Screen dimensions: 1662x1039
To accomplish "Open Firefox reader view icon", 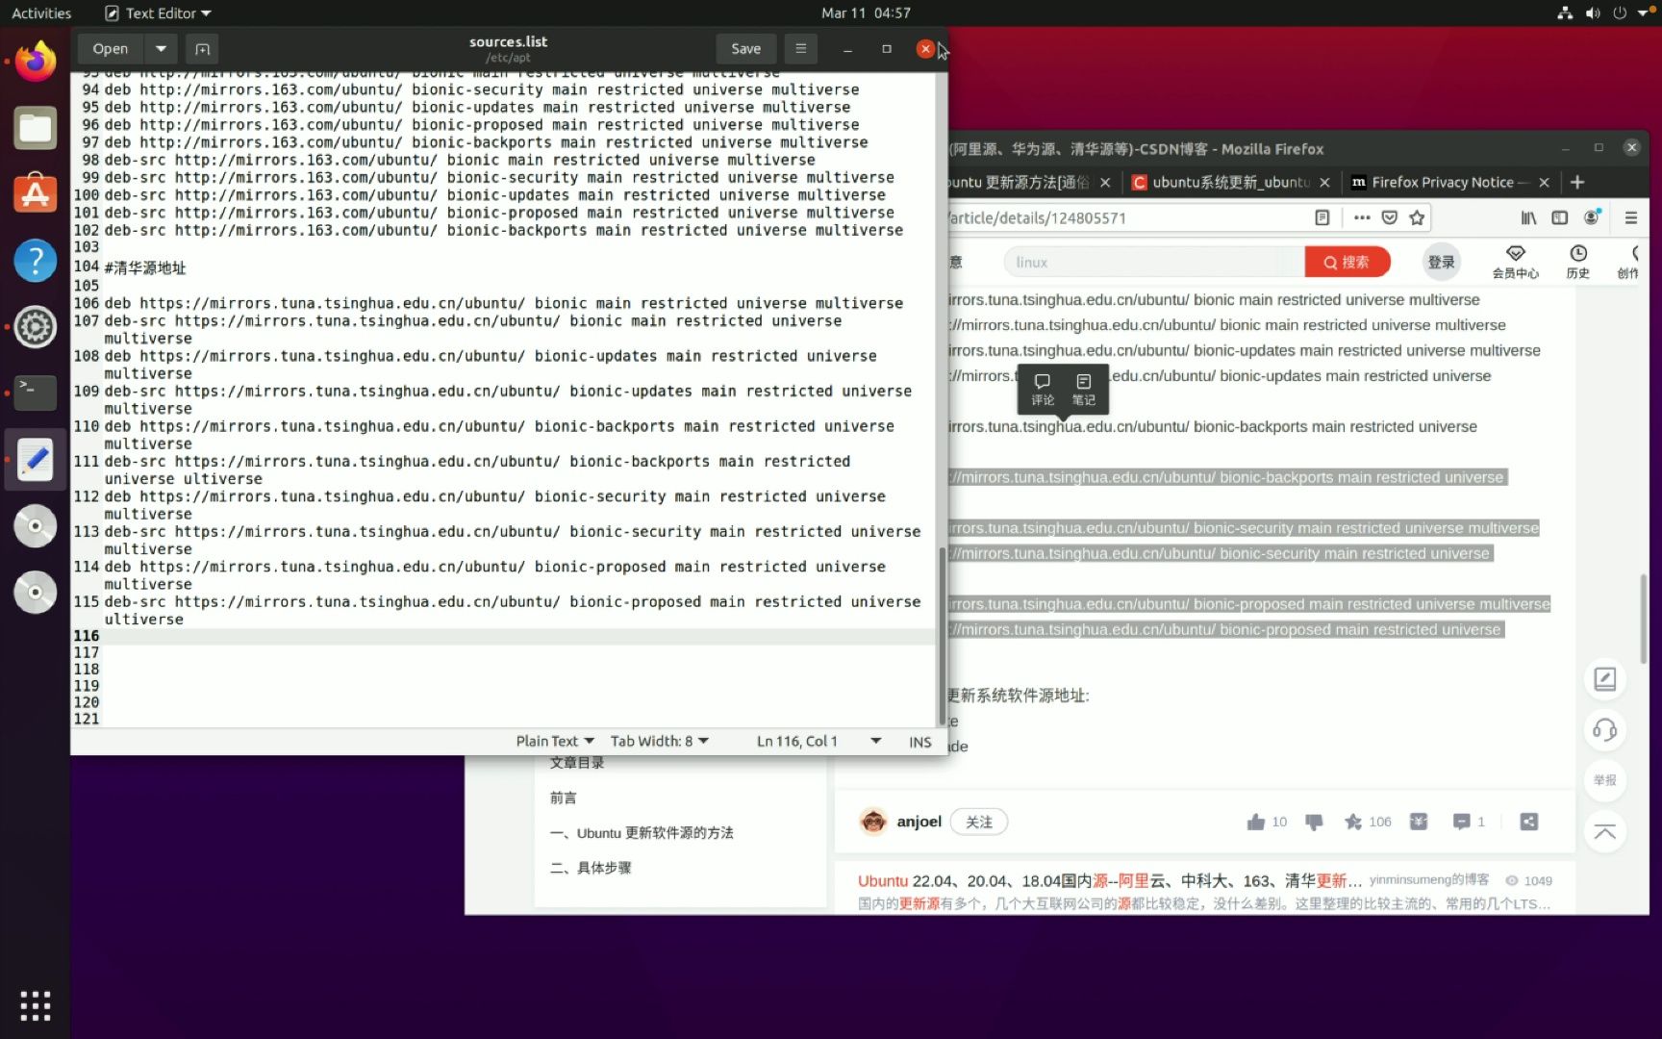I will click(1322, 218).
